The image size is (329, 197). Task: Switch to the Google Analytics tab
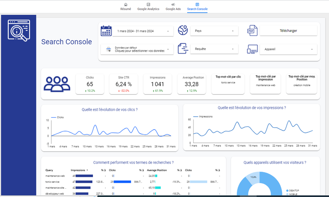click(x=148, y=7)
